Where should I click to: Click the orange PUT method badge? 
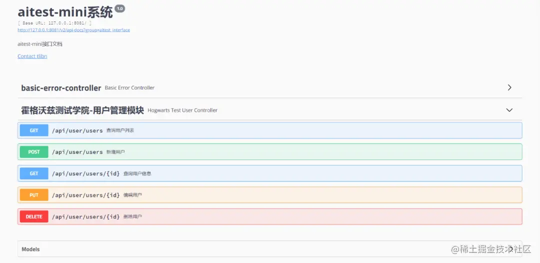(x=34, y=195)
